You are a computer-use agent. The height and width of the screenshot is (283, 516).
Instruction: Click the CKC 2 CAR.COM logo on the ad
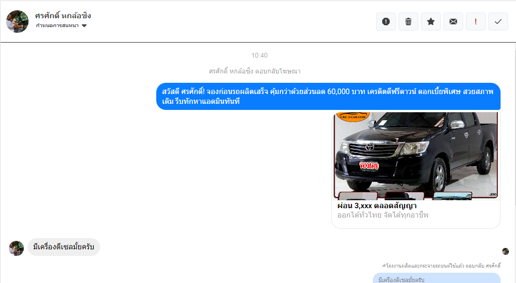pos(353,116)
